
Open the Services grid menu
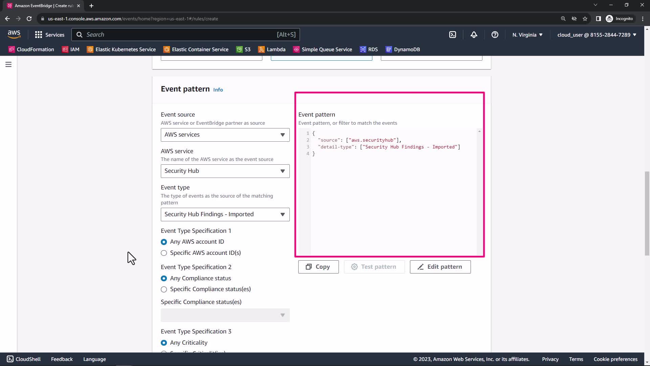tap(49, 35)
